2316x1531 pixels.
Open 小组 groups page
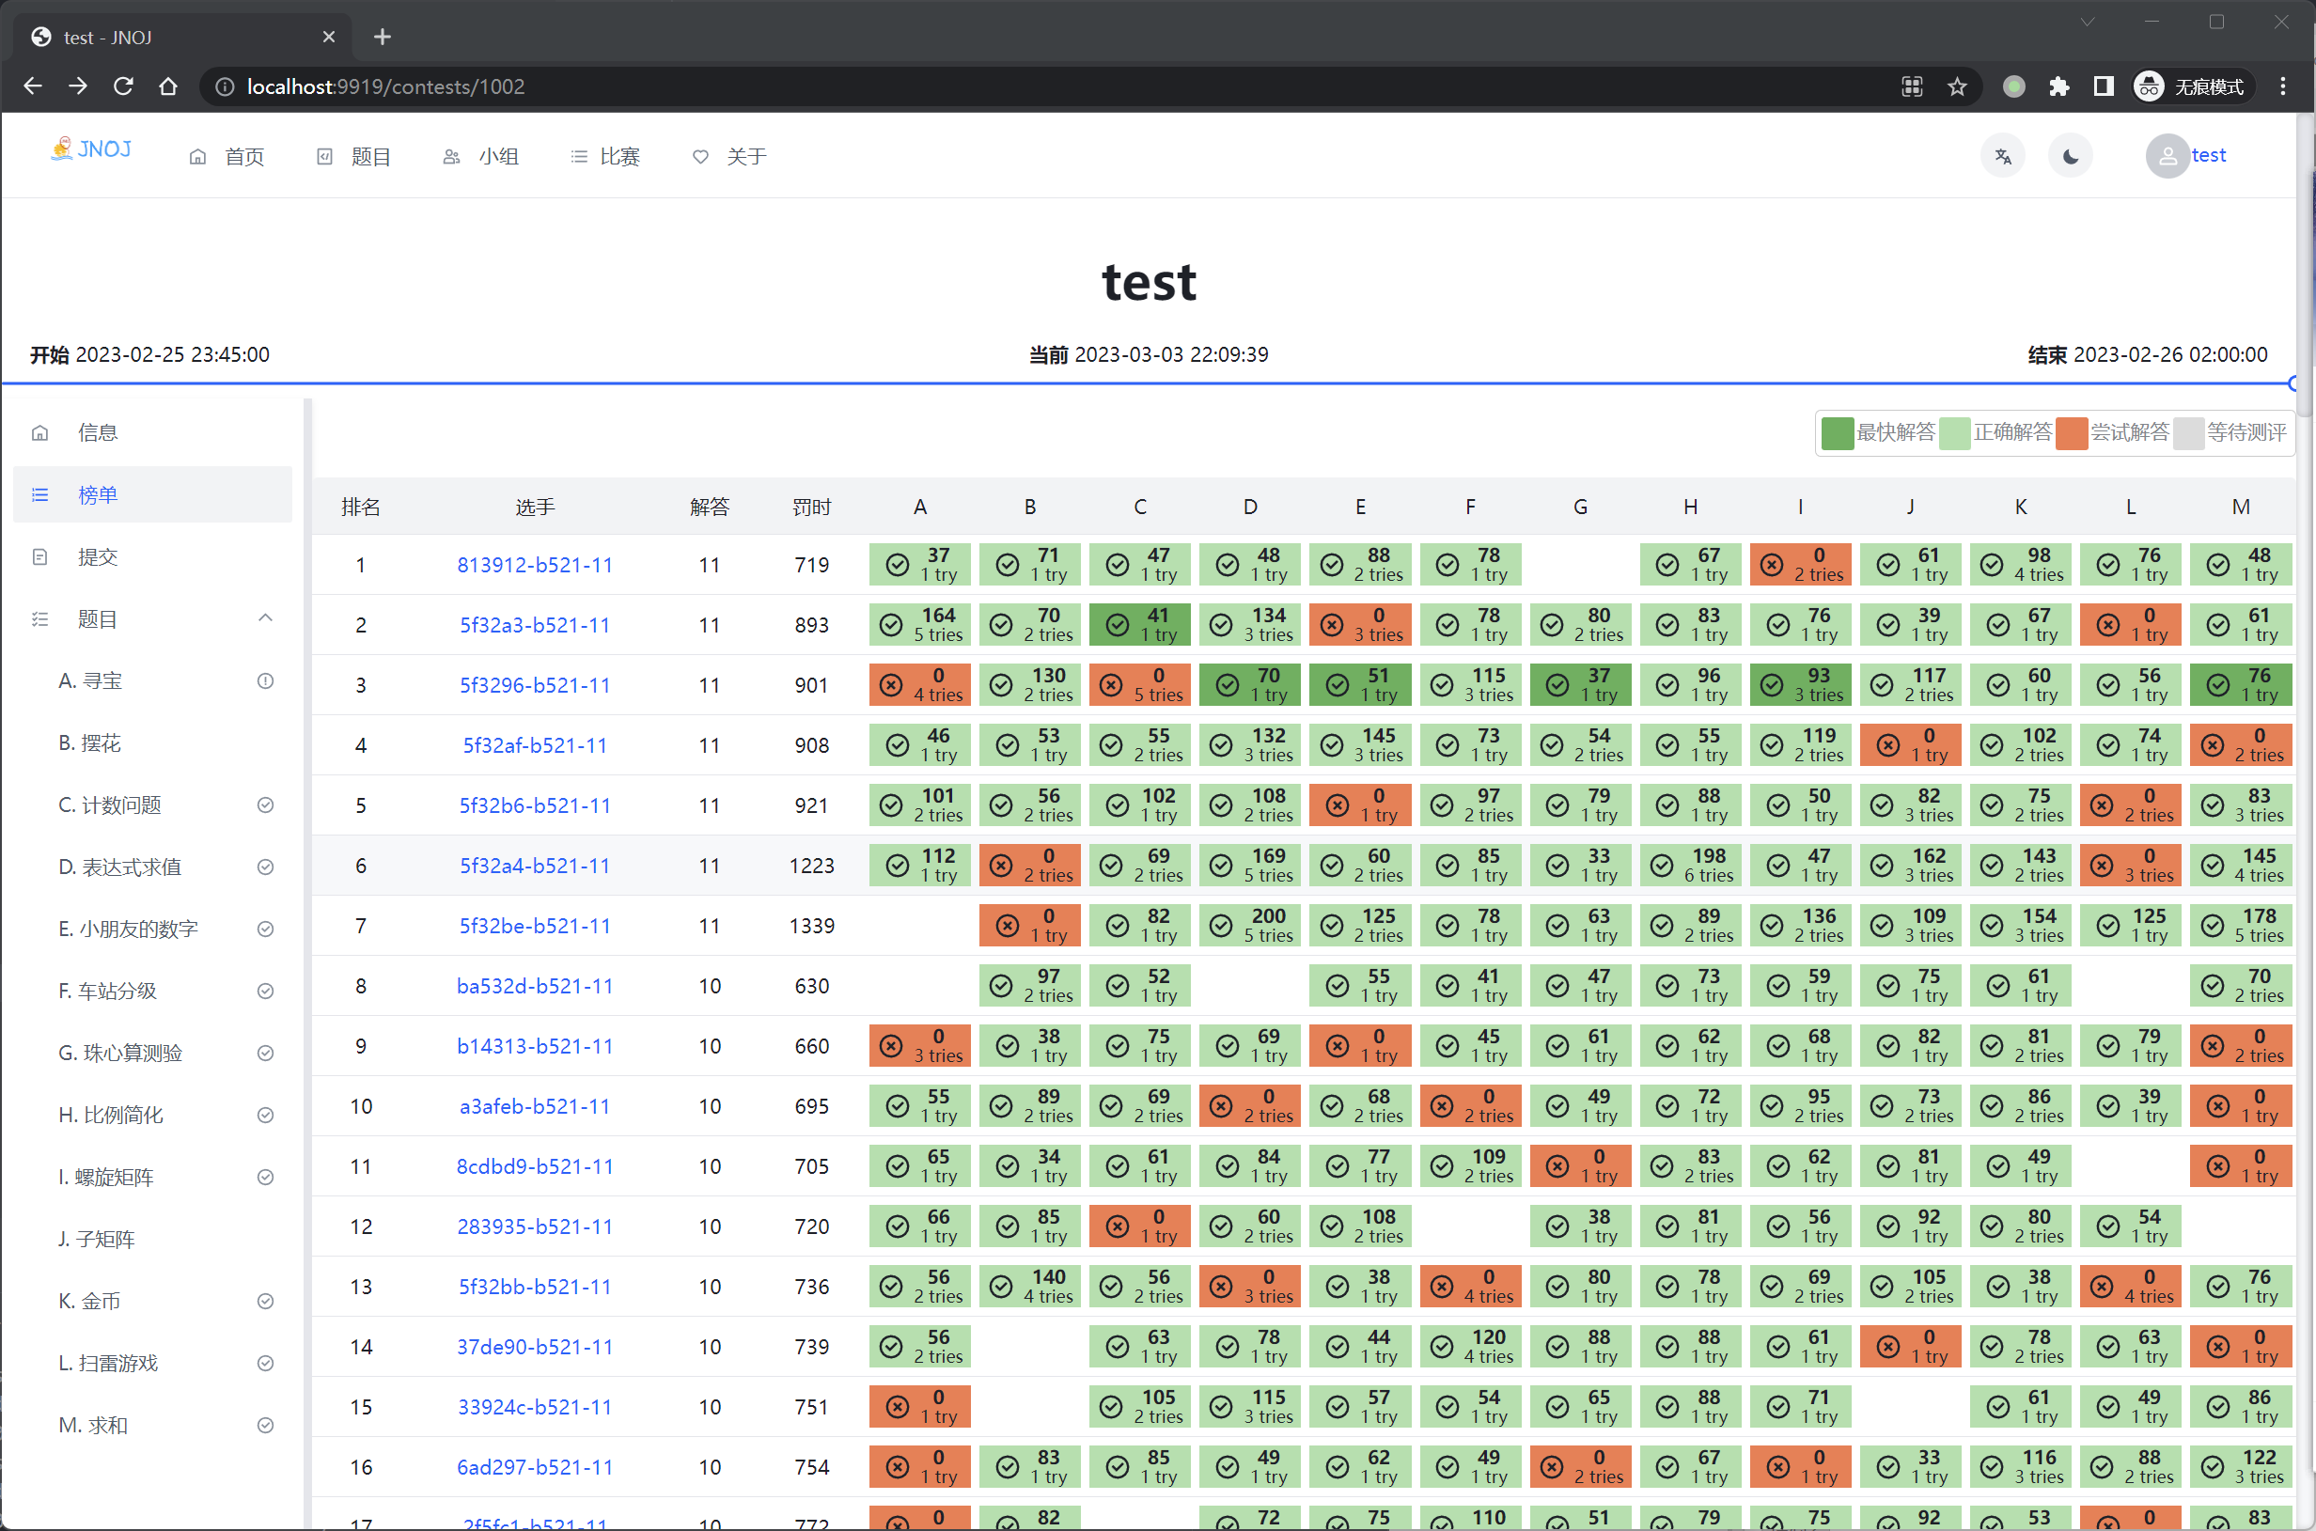pos(481,156)
